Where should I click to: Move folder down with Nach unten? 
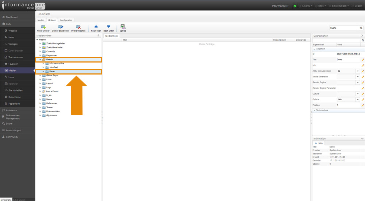109,27
